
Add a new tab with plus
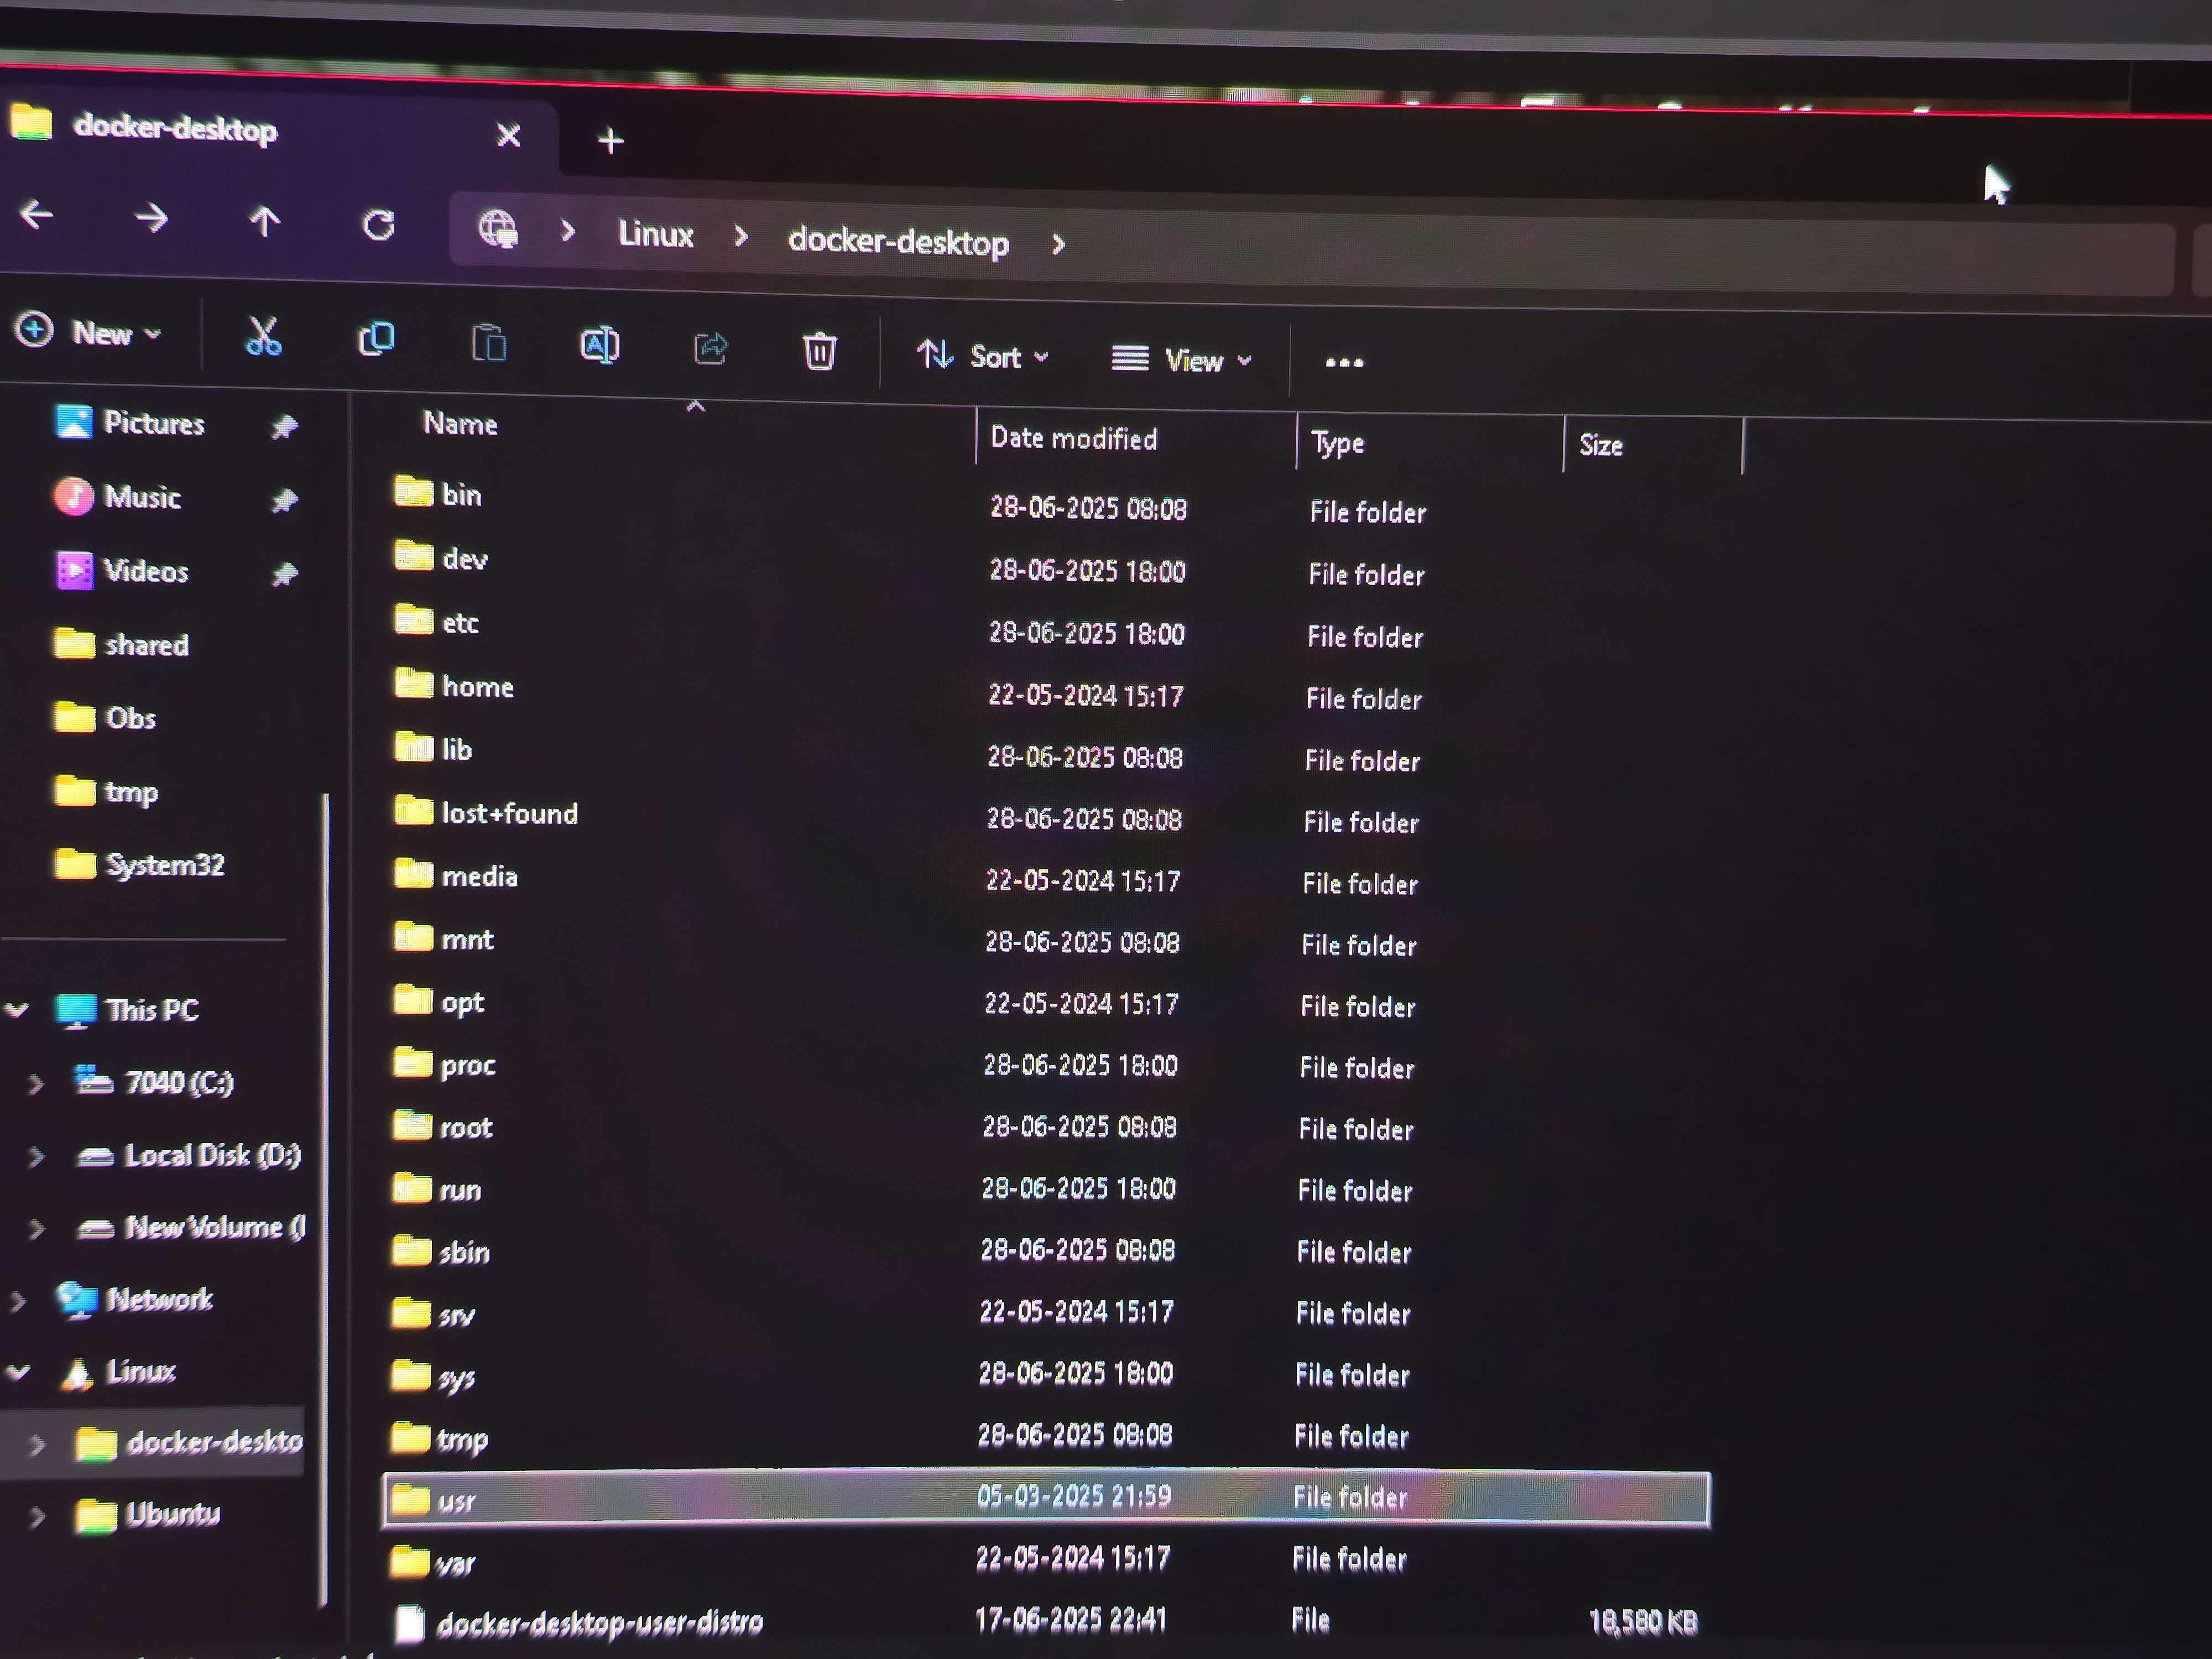610,141
